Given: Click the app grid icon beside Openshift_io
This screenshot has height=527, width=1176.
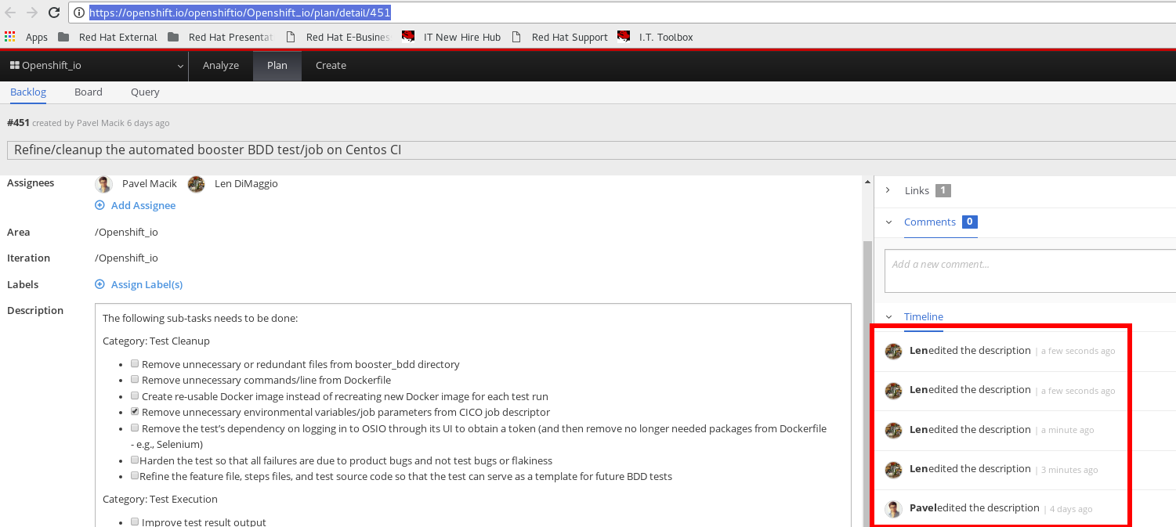Looking at the screenshot, I should 13,65.
